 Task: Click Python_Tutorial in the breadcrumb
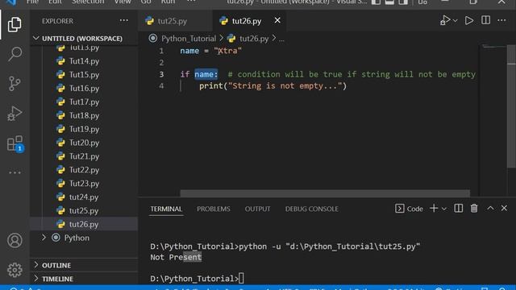click(189, 39)
